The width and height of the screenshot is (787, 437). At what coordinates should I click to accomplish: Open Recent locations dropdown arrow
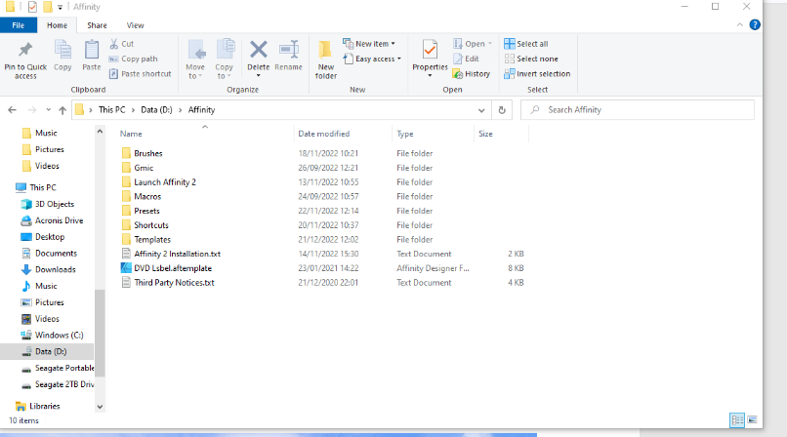(48, 110)
